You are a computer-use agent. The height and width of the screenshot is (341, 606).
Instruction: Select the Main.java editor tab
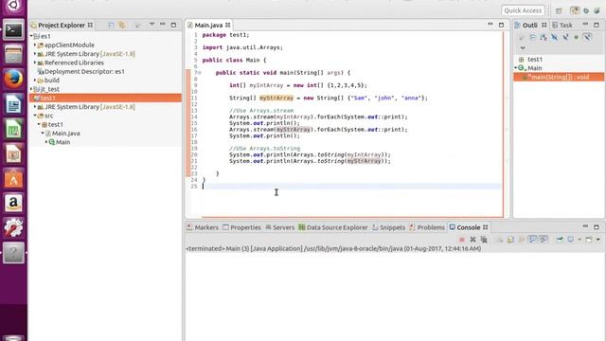tap(208, 26)
